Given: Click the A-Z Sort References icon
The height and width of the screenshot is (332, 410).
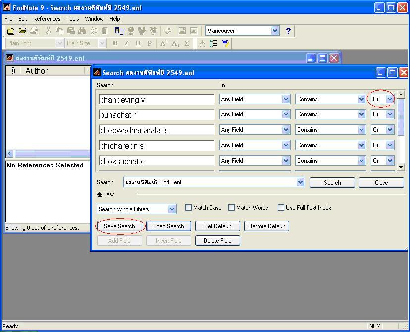Looking at the screenshot, I should tap(94, 31).
